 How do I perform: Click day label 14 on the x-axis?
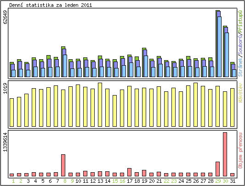[x=108, y=181]
